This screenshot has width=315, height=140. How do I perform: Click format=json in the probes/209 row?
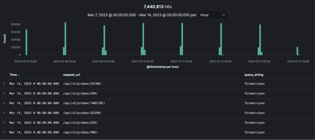[x=254, y=94]
